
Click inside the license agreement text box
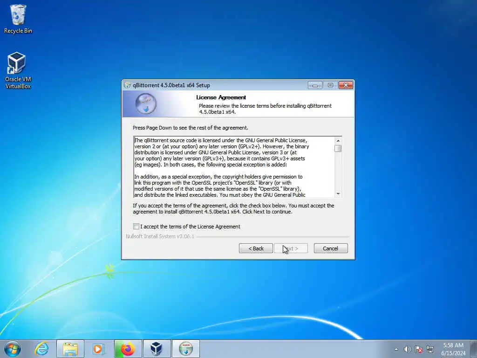click(234, 167)
